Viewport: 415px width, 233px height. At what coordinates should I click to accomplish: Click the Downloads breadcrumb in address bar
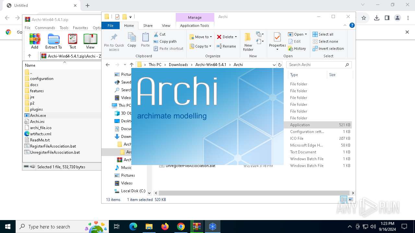[178, 65]
